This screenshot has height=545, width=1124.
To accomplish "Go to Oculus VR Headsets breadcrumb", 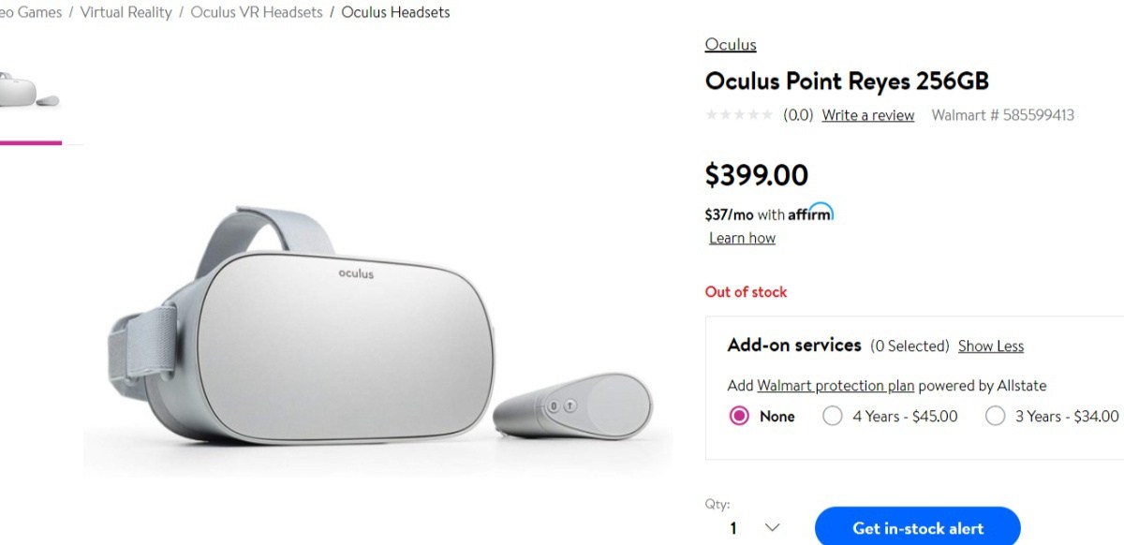I will (x=257, y=12).
